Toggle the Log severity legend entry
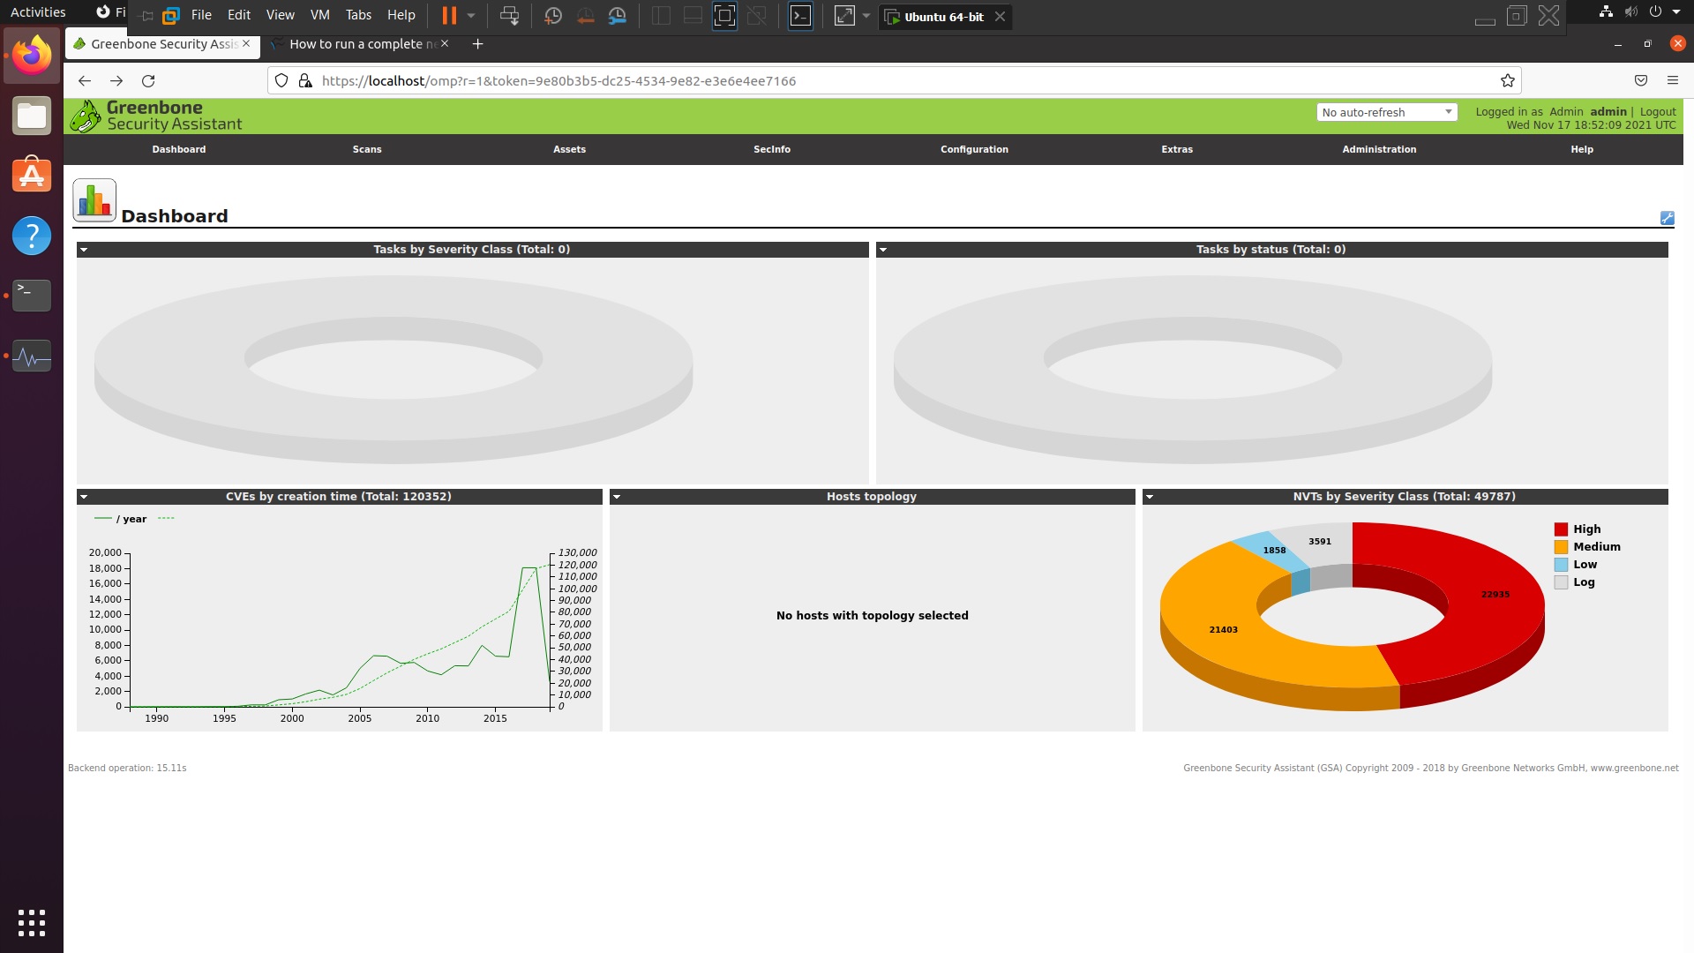This screenshot has height=953, width=1694. coord(1583,582)
